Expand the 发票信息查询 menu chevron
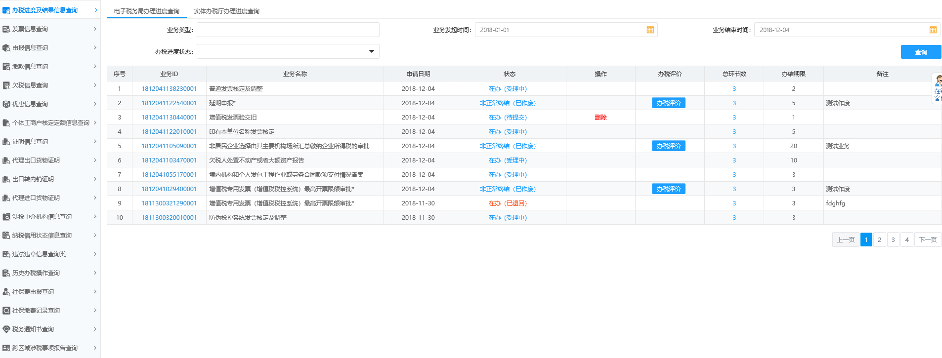The width and height of the screenshot is (942, 358). point(95,29)
